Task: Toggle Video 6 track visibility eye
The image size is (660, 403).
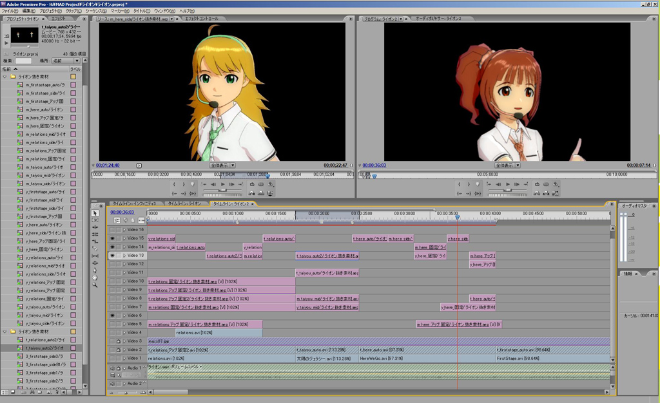Action: (112, 315)
